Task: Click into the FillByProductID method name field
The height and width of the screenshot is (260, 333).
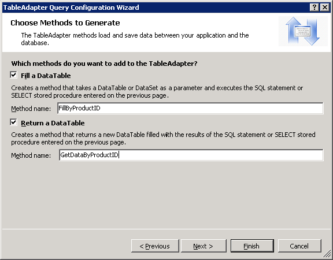Action: point(191,108)
